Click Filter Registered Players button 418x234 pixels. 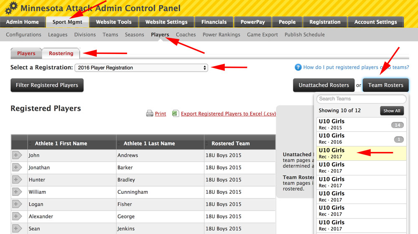(x=47, y=85)
